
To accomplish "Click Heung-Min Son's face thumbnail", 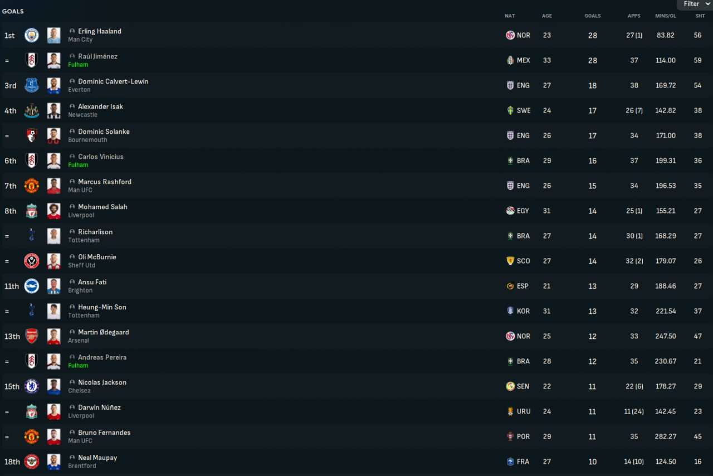I will coord(53,311).
